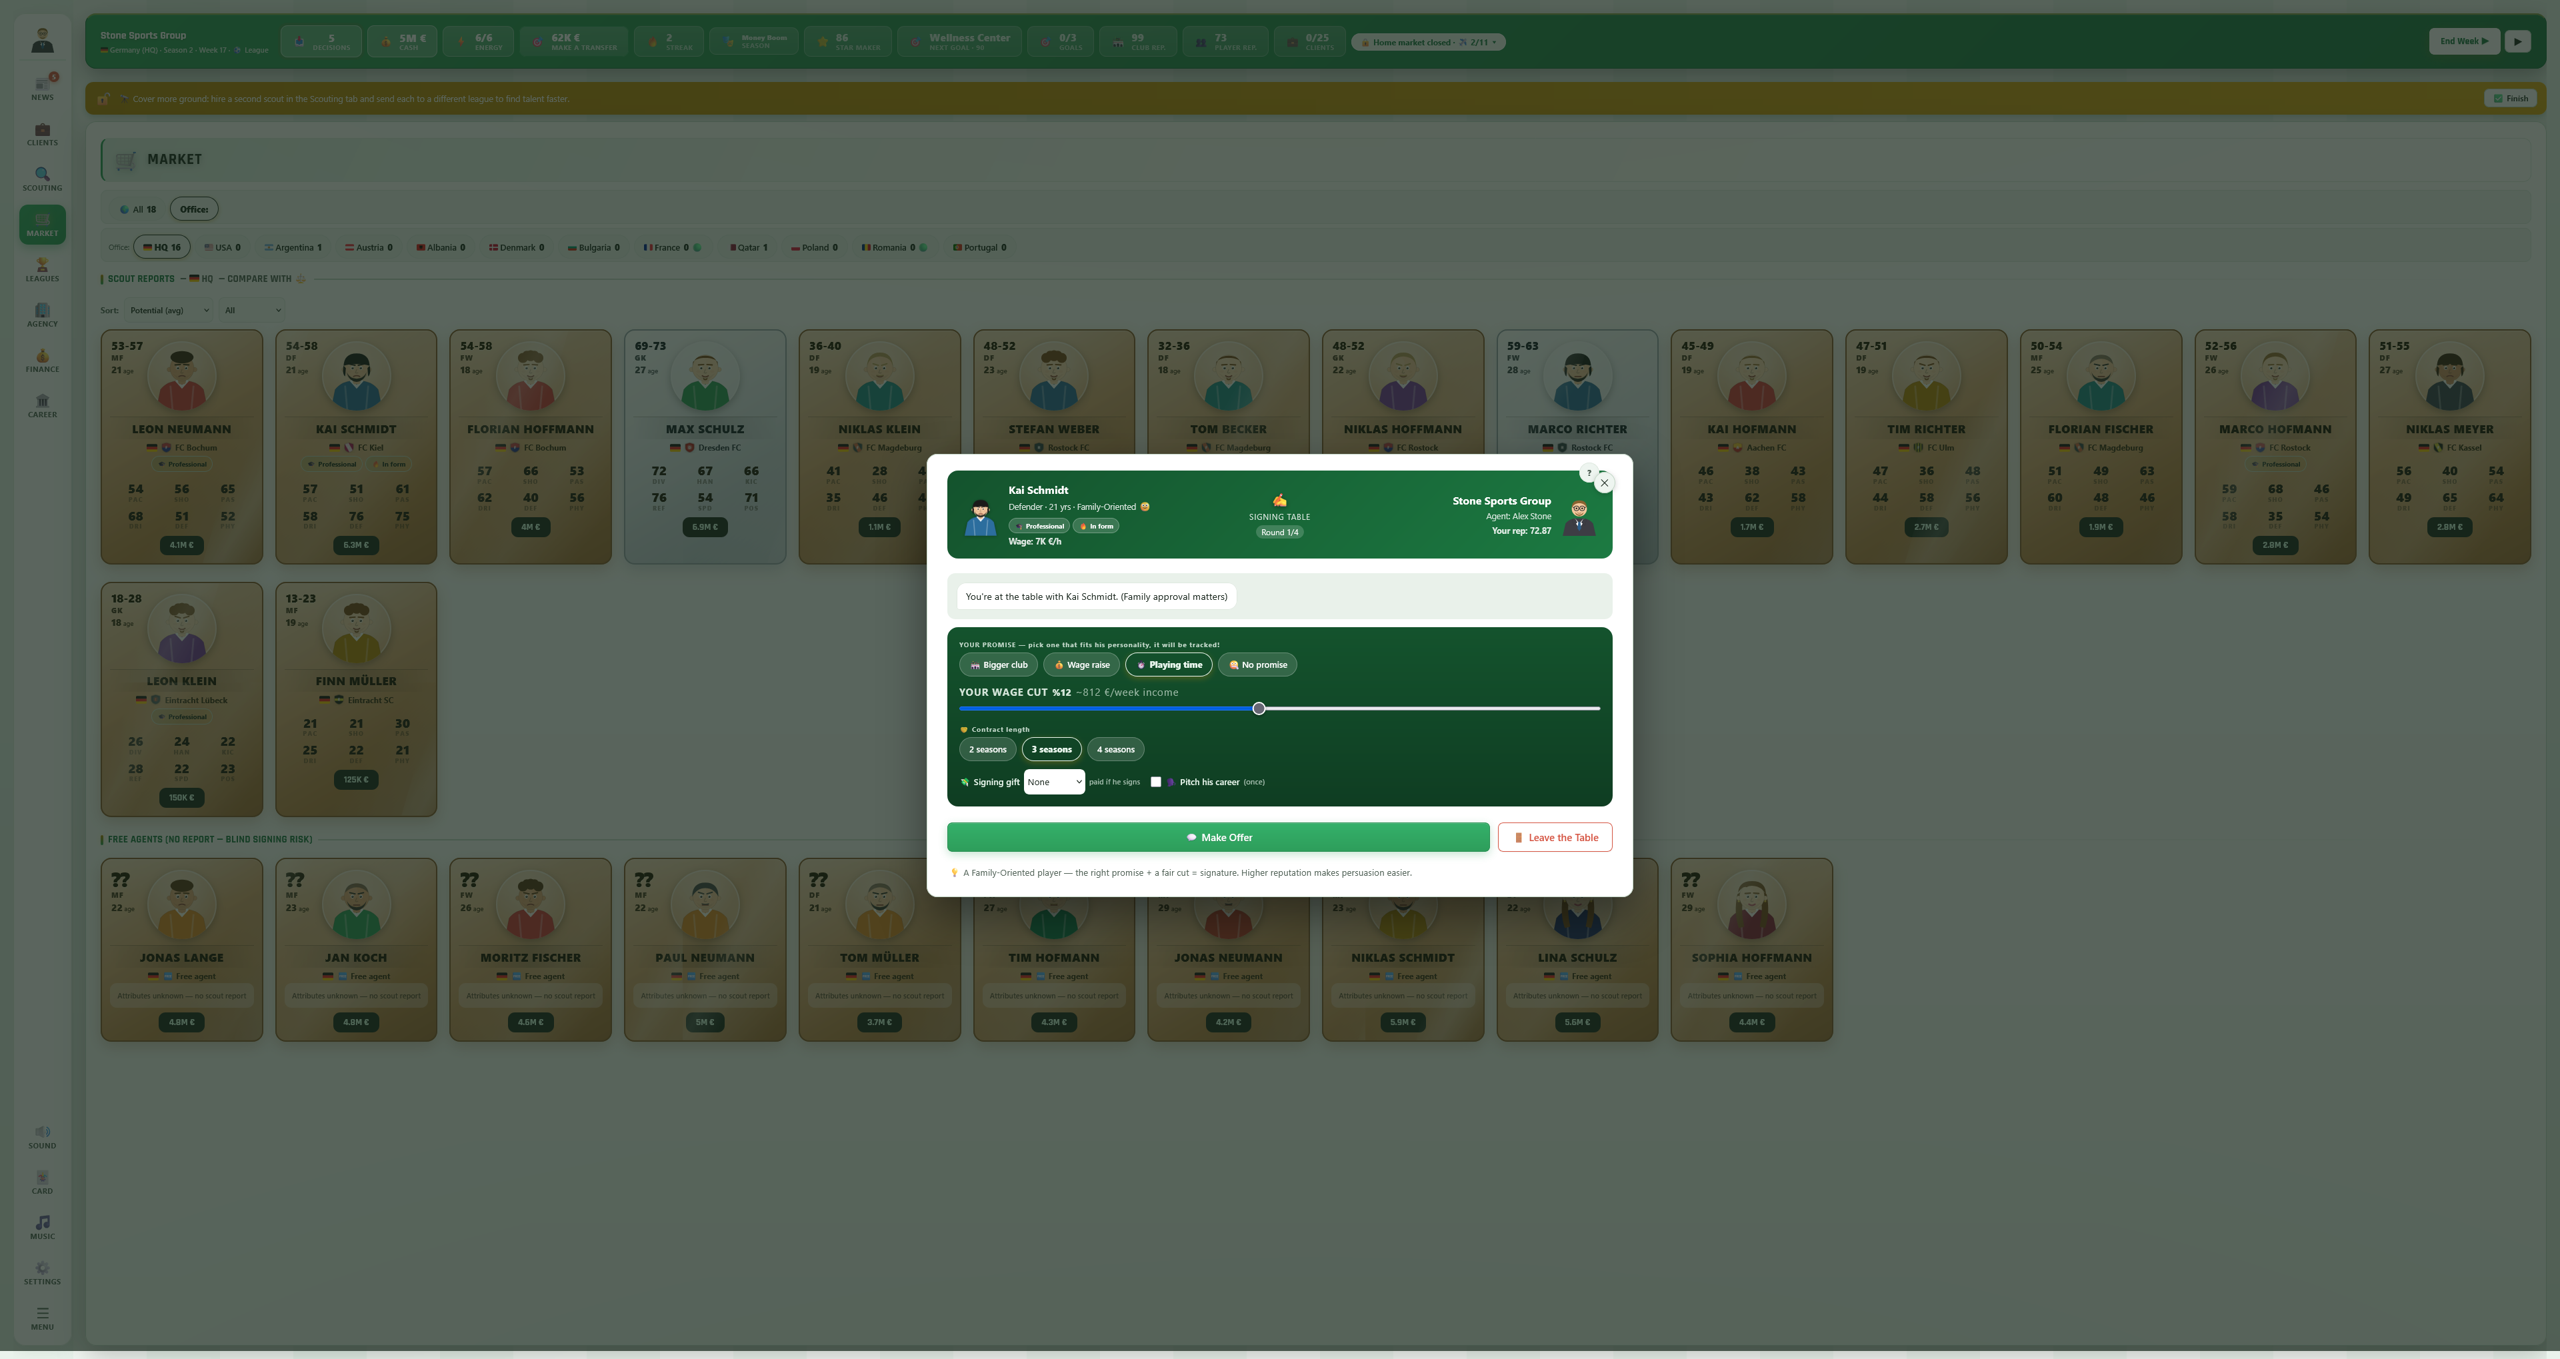Click the help question mark in dialog

[1588, 473]
